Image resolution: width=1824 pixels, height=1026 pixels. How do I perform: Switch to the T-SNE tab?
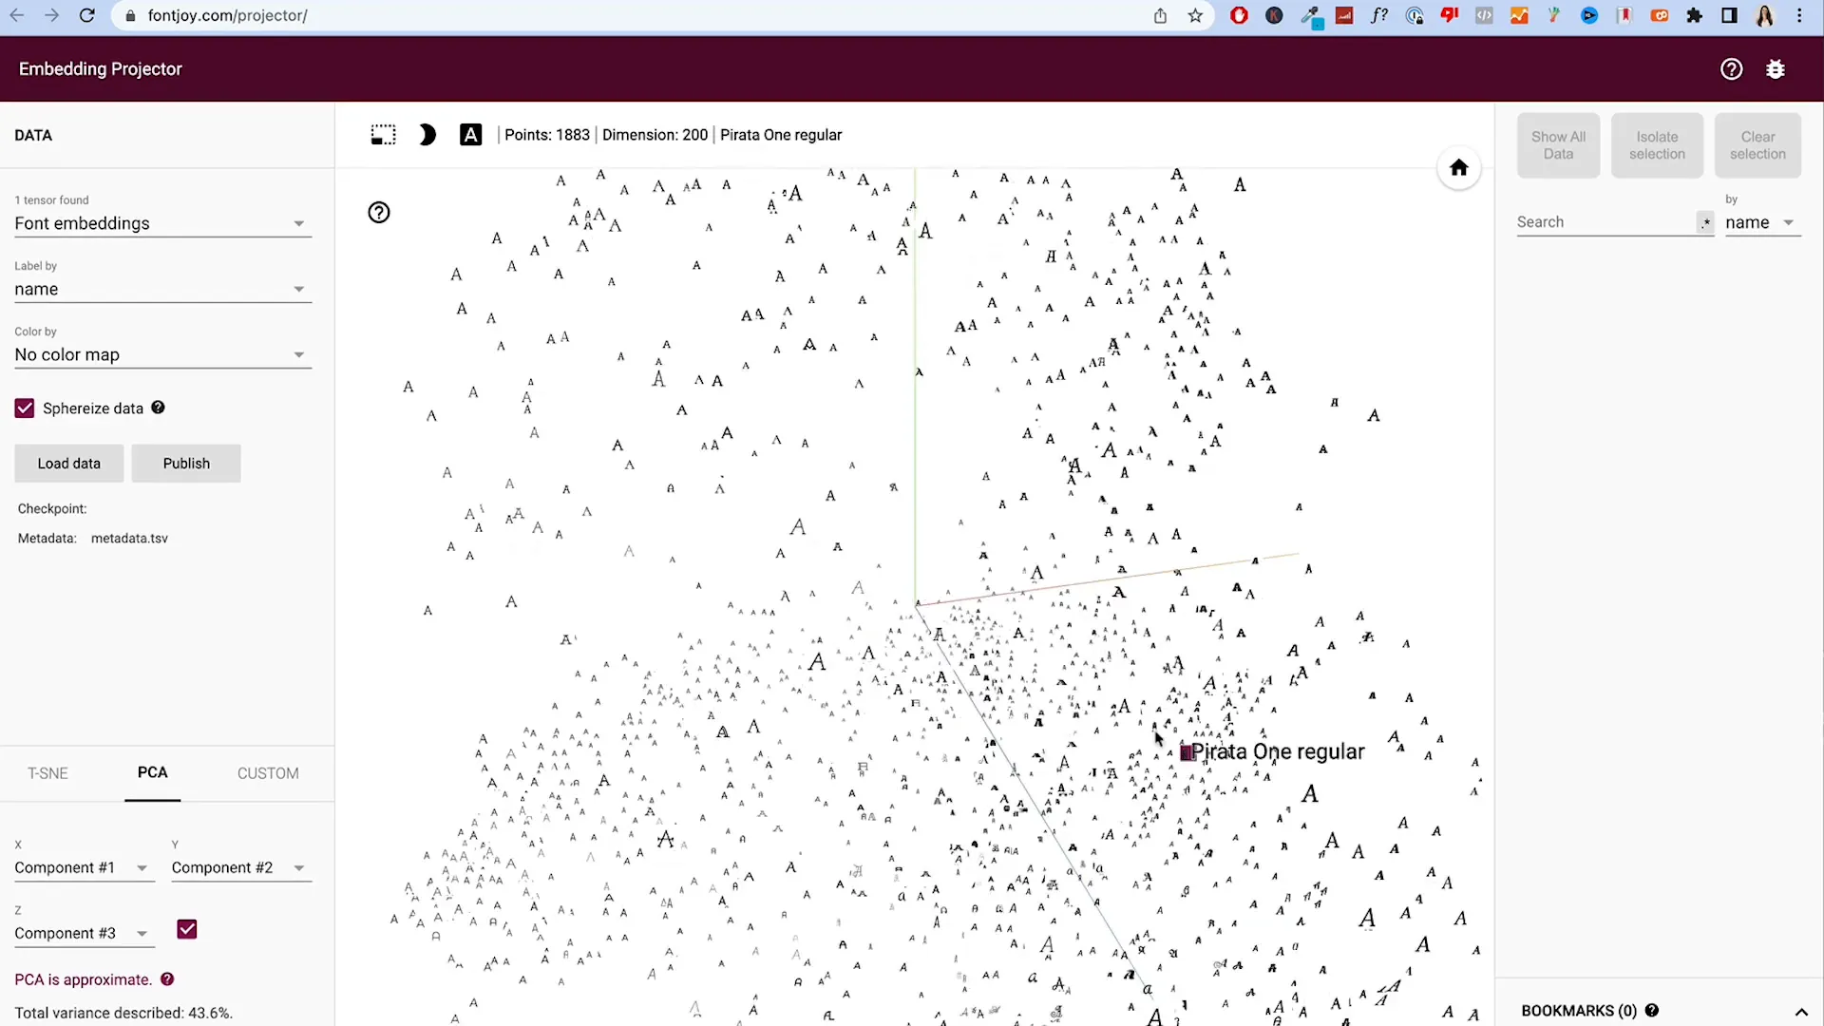pos(47,773)
